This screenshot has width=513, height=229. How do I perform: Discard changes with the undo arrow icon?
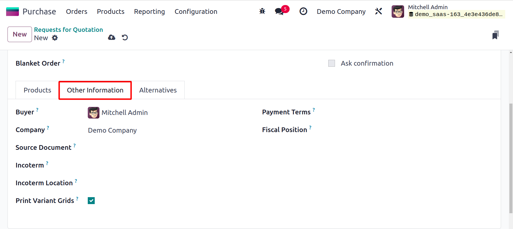(125, 37)
